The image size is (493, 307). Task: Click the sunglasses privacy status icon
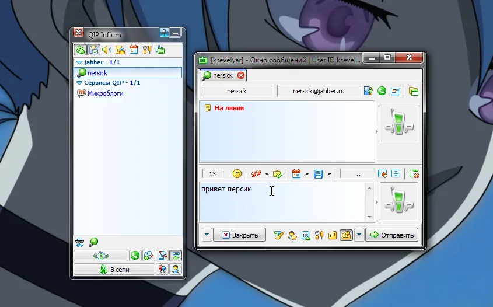click(x=81, y=241)
